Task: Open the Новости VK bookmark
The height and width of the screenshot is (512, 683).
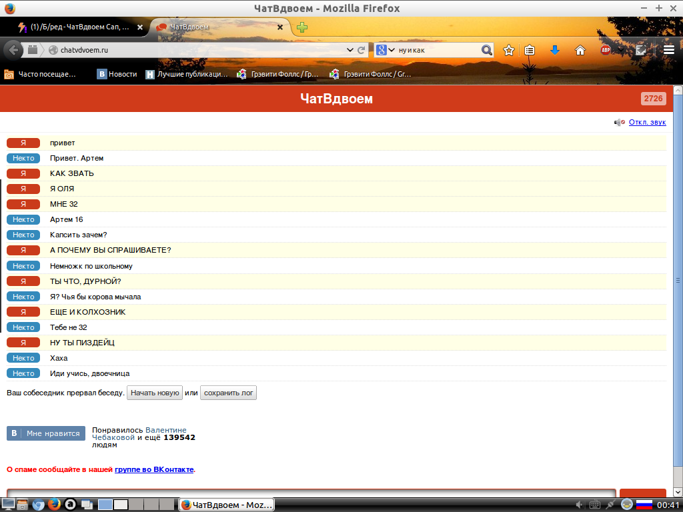Action: (x=117, y=75)
